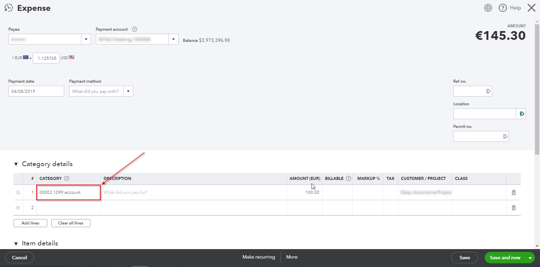Click the EUR flag icon

pos(26,57)
